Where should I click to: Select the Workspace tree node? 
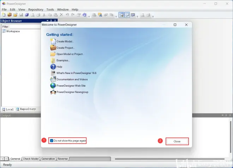(13, 31)
